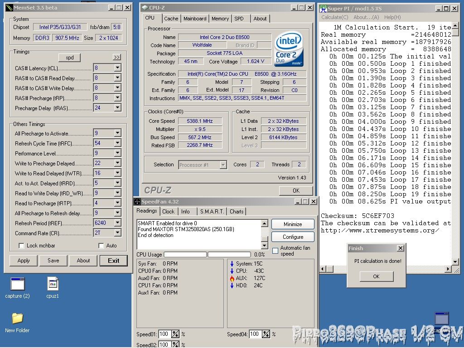The width and height of the screenshot is (464, 348).
Task: Open the Charts tab in SpeedFan
Action: pyautogui.click(x=237, y=212)
